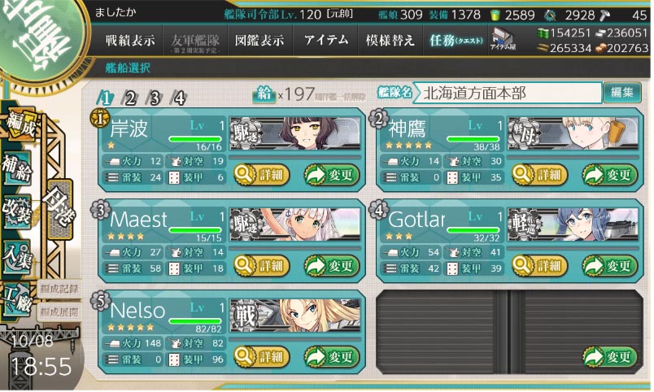Open the 改装 (refit) sidebar icon
The height and width of the screenshot is (392, 654).
[18, 211]
